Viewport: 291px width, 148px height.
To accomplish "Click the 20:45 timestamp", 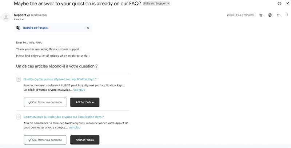I will pos(240,15).
